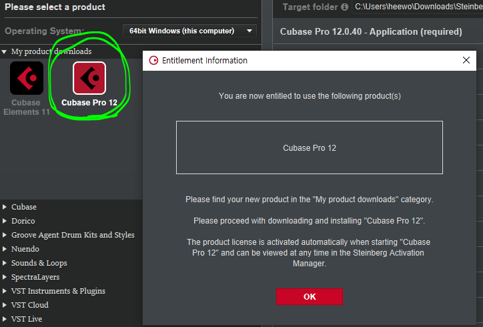
Task: Close the Entitlement Information dialog
Action: coord(466,60)
